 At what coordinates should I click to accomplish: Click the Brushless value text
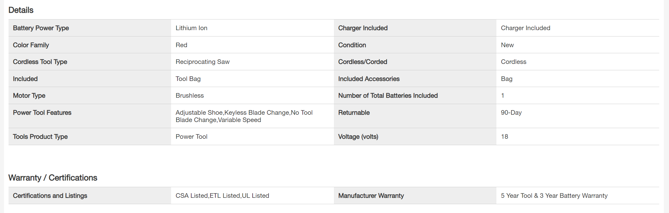pyautogui.click(x=189, y=96)
